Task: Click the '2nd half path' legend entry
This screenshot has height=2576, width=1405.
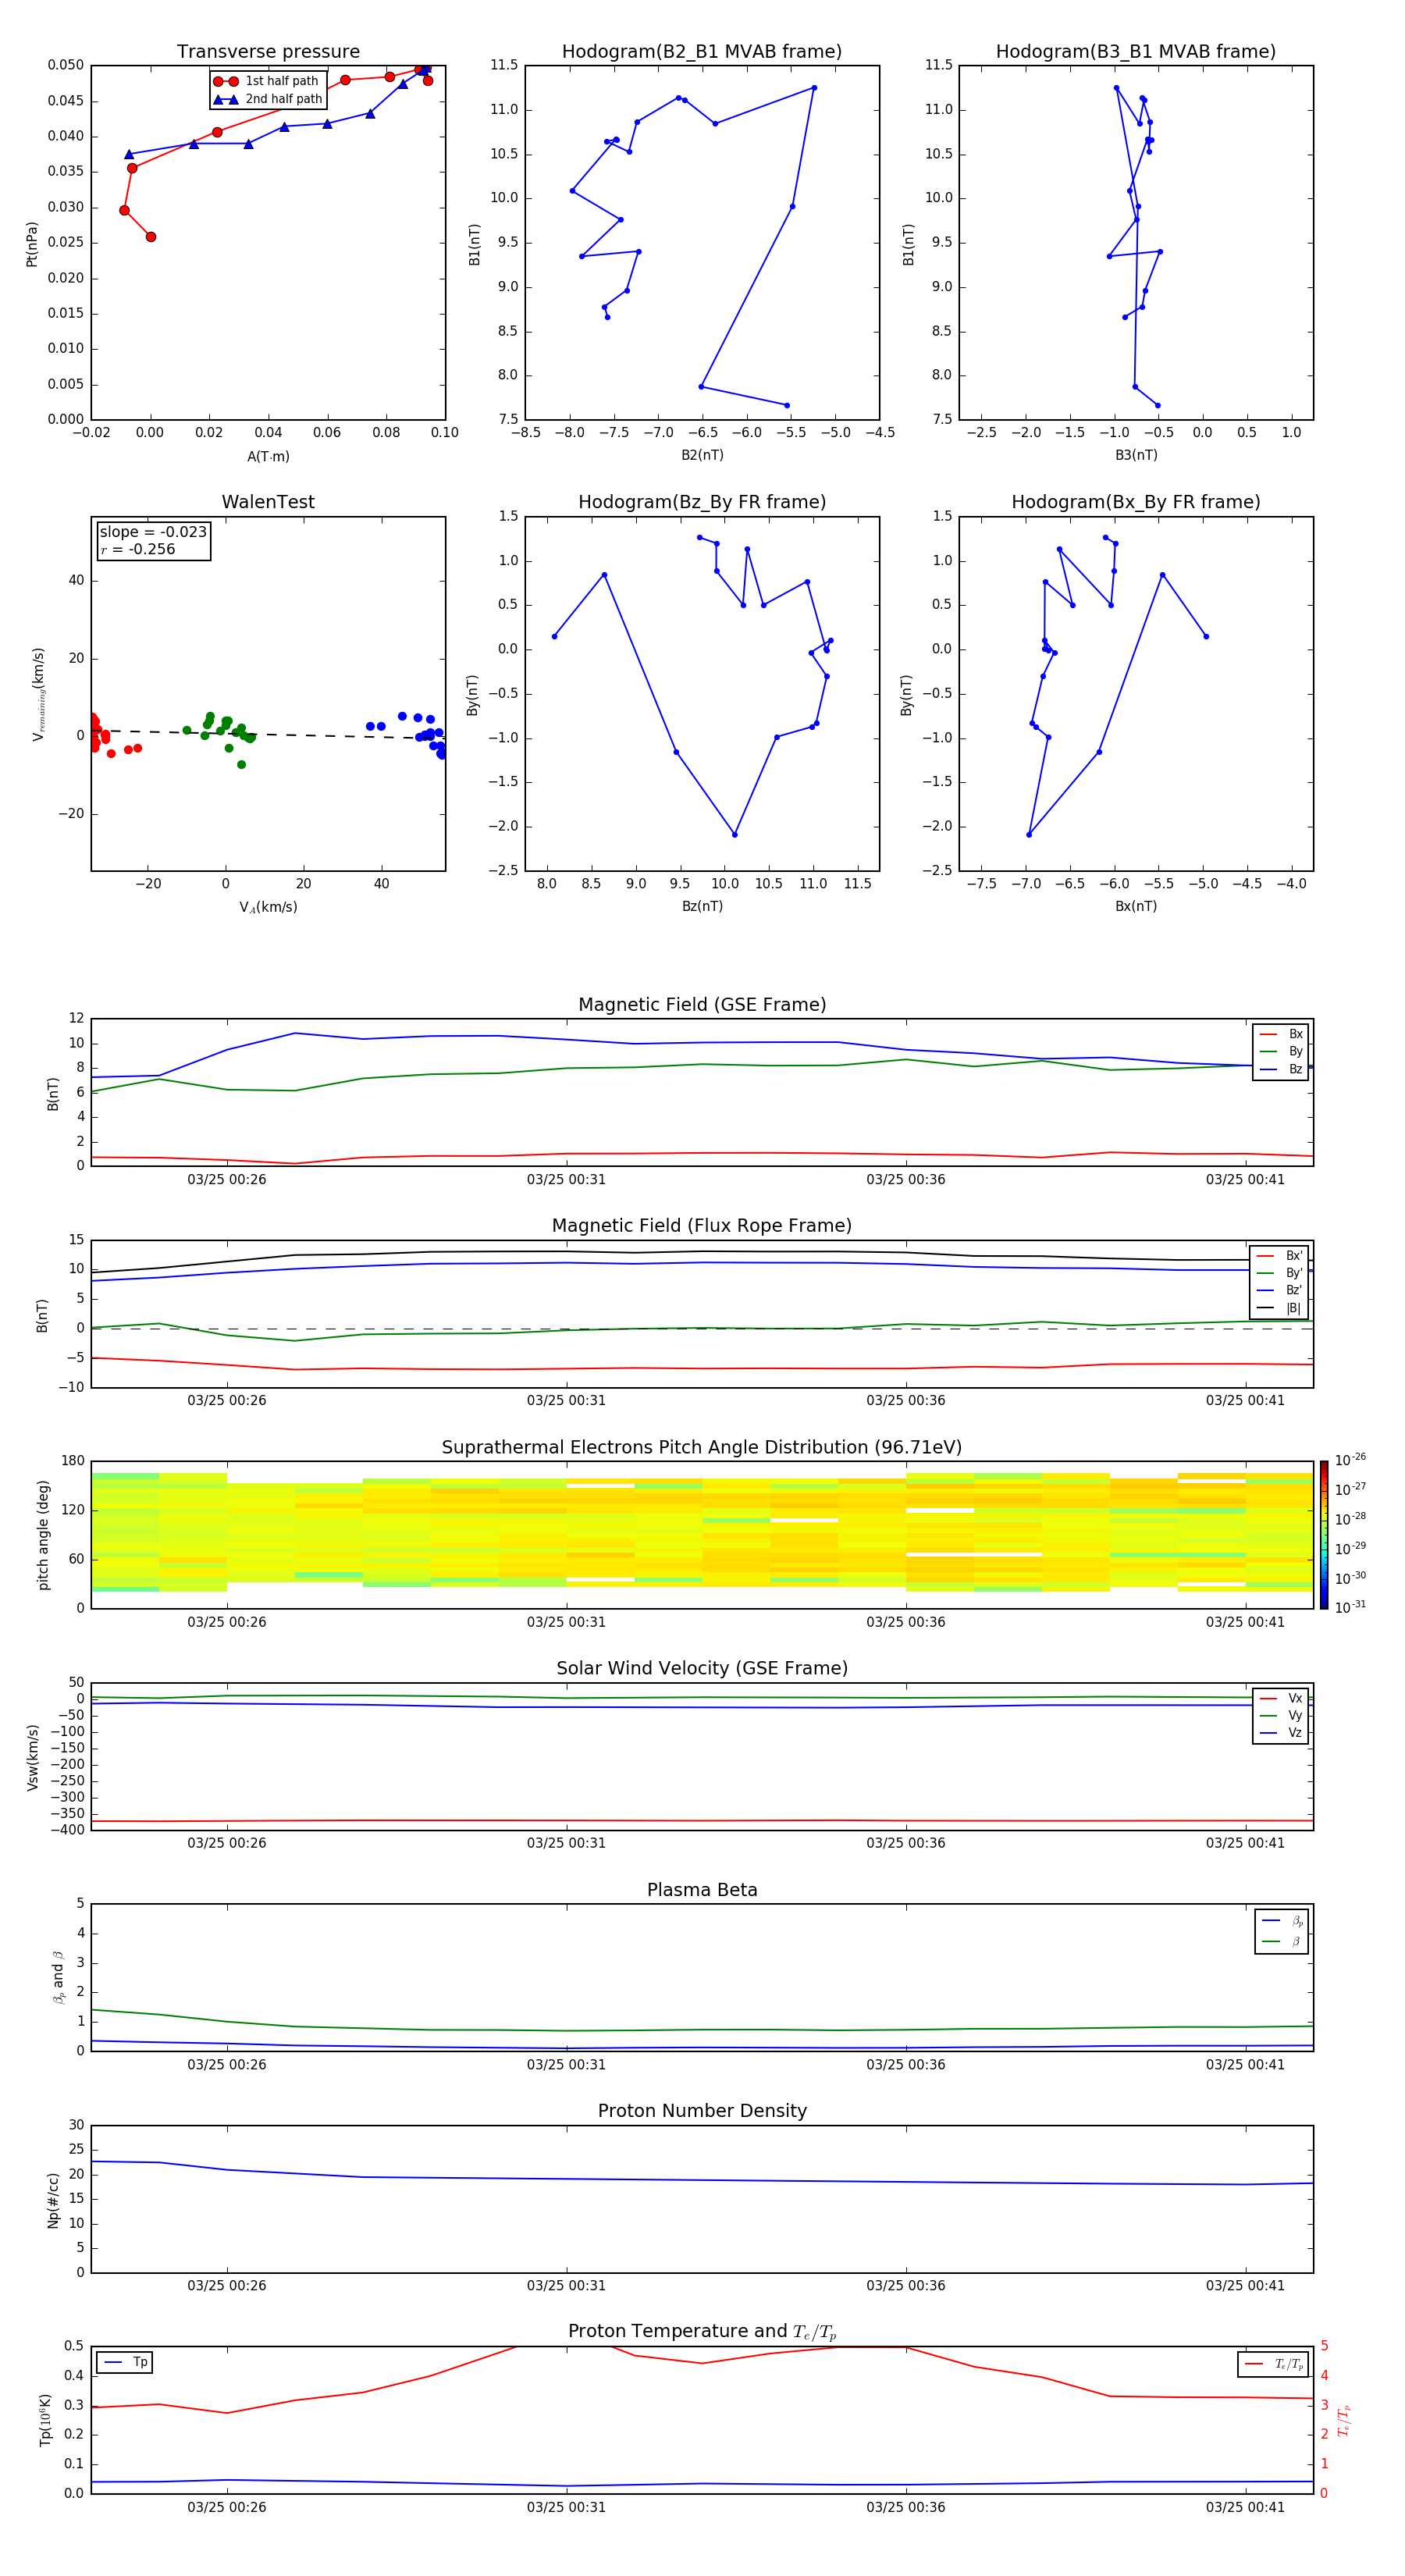Action: pos(269,99)
